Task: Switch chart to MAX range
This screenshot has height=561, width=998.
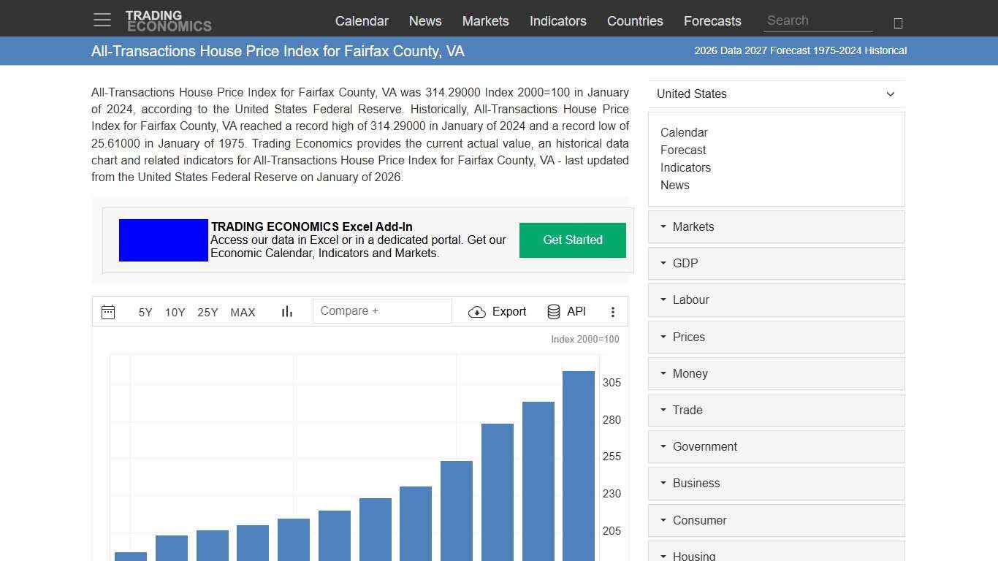Action: 243,313
